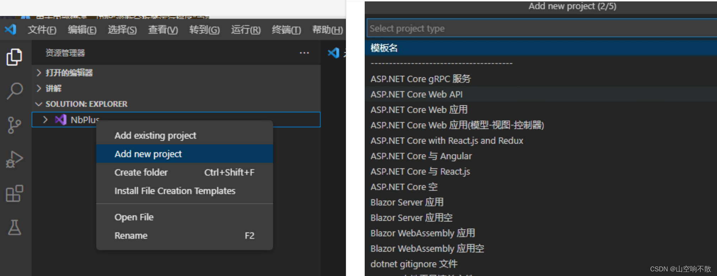Select ASP.NET Core 与 React.js template
Image resolution: width=717 pixels, height=276 pixels.
[x=541, y=171]
